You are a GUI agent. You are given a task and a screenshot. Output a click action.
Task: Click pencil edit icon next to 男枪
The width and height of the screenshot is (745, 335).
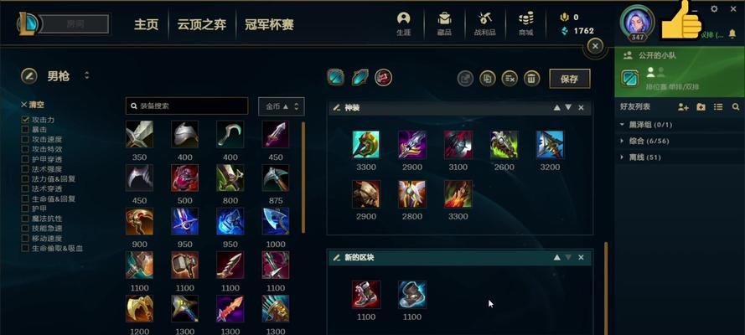coord(29,75)
